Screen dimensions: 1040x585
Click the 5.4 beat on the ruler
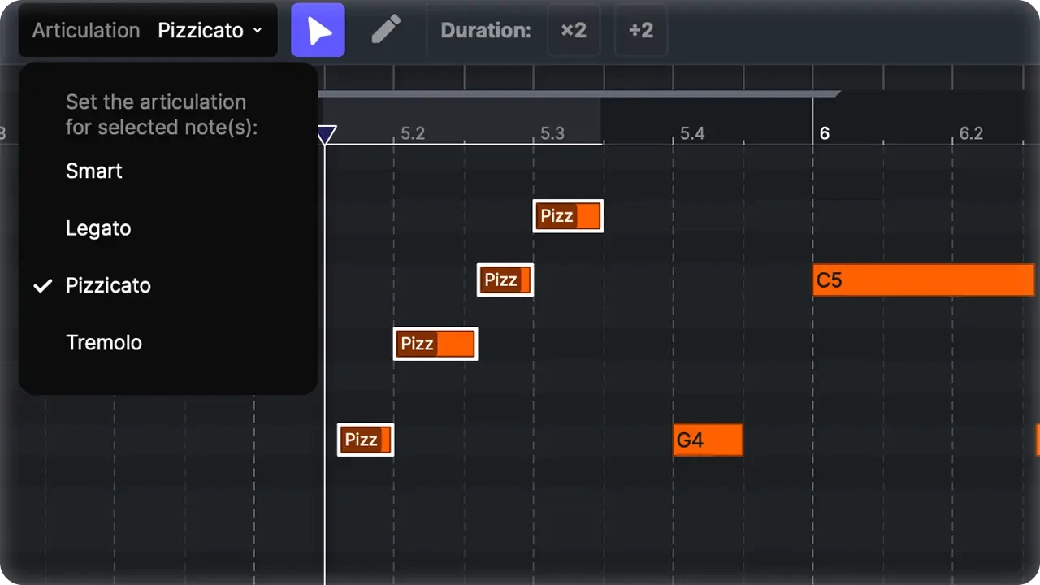click(692, 133)
